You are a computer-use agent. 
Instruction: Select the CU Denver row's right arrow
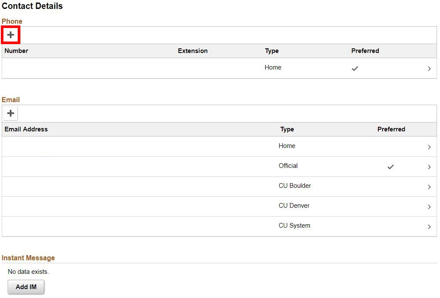(429, 207)
